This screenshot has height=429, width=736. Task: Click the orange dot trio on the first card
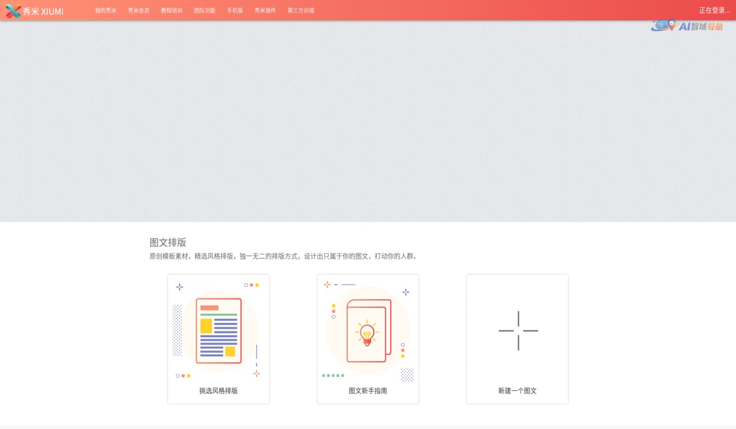tap(251, 285)
